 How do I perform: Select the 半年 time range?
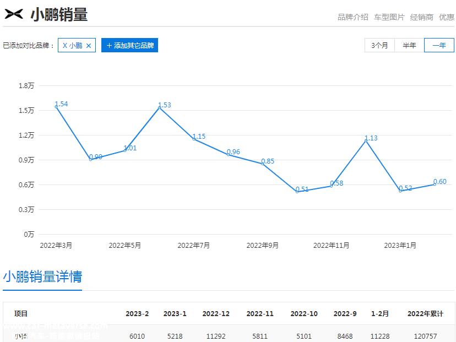coord(409,45)
